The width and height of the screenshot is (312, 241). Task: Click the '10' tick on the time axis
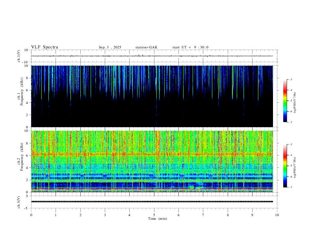277,215
